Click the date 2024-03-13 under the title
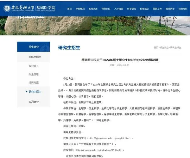Viewport: 190px width, 158px height. tap(123, 65)
